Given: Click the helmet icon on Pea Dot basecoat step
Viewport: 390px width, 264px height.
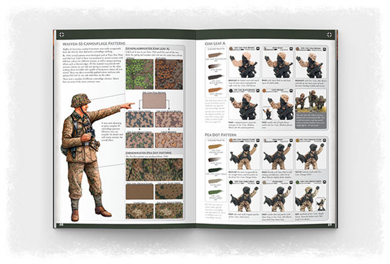Looking at the screenshot, I should click(258, 141).
